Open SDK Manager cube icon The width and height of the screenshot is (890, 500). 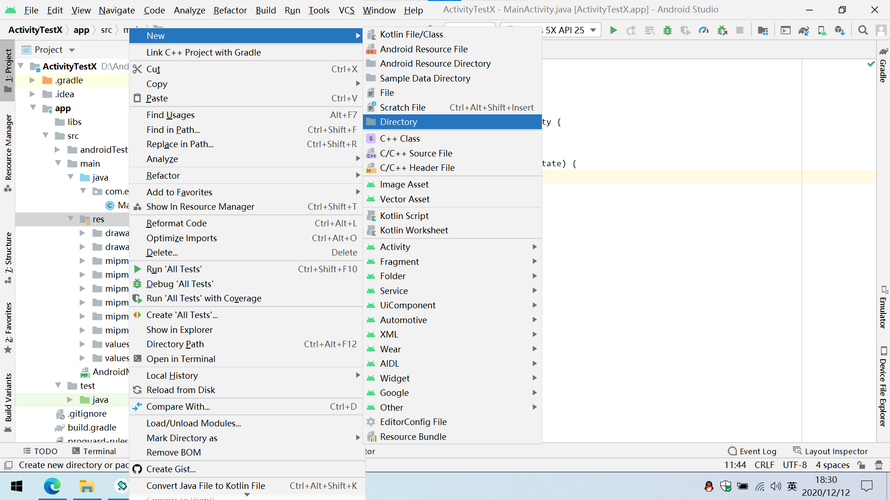[839, 31]
